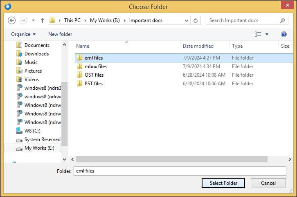Select the eml files folder icon
Image resolution: width=297 pixels, height=197 pixels.
click(79, 58)
